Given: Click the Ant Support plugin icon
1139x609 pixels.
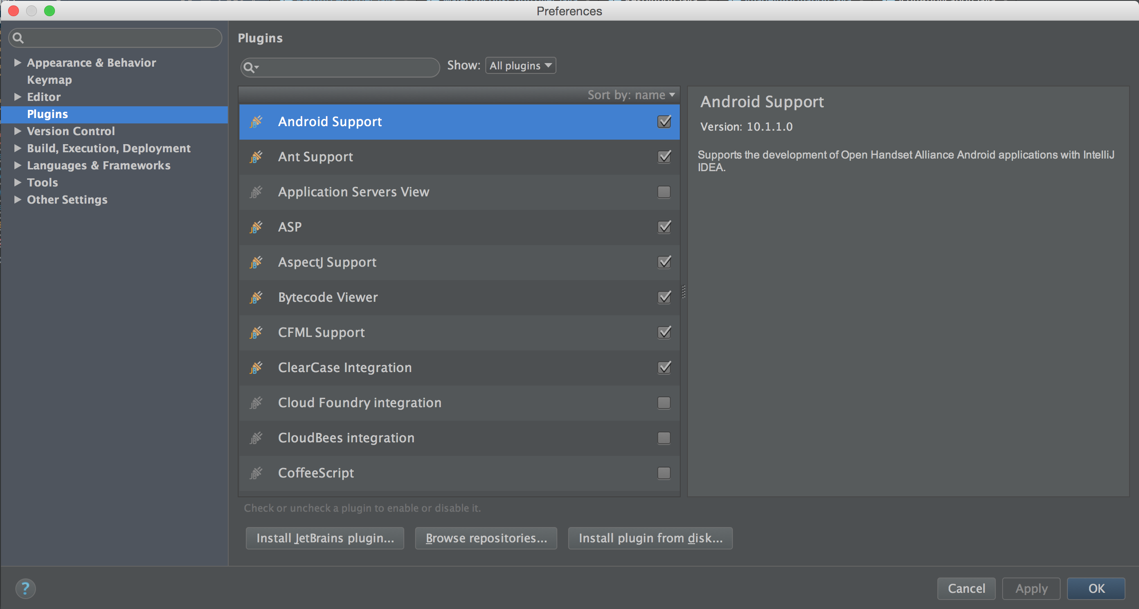Looking at the screenshot, I should [255, 156].
